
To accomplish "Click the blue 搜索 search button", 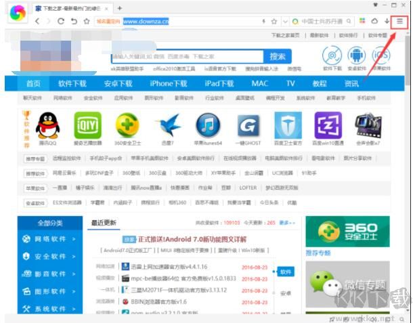I will tap(278, 56).
